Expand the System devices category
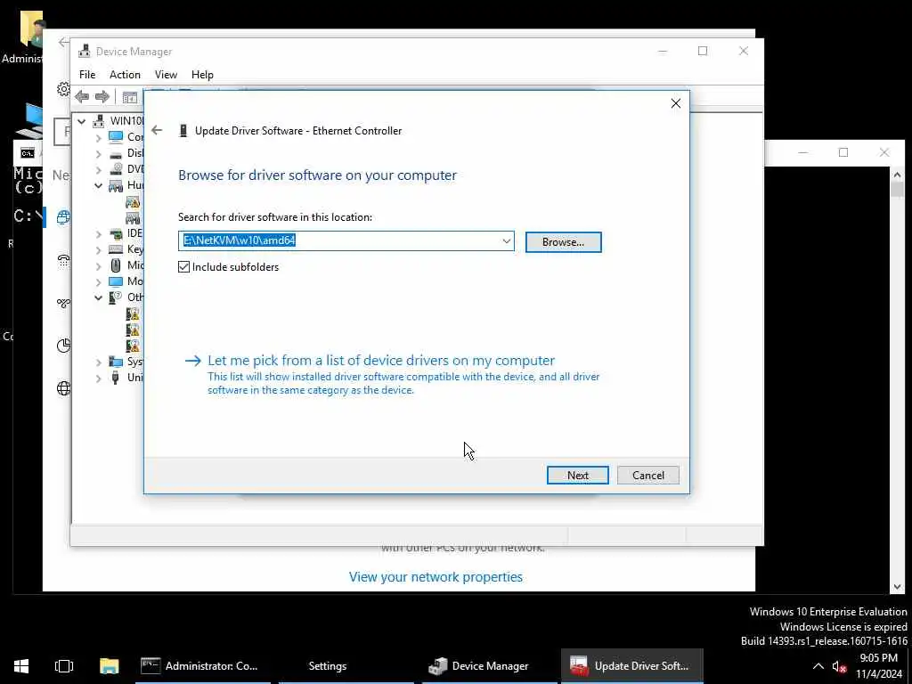Image resolution: width=912 pixels, height=684 pixels. 98,362
